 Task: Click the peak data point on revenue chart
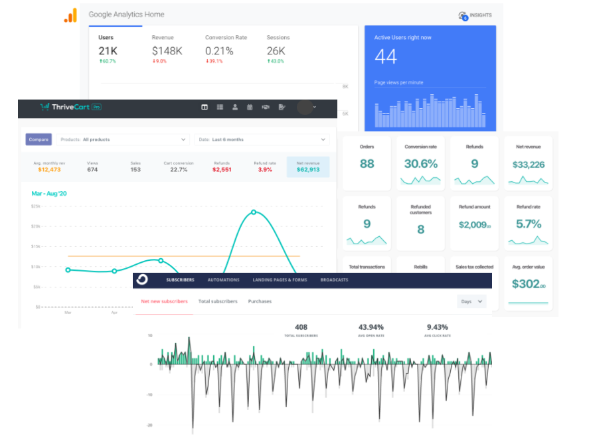[254, 212]
